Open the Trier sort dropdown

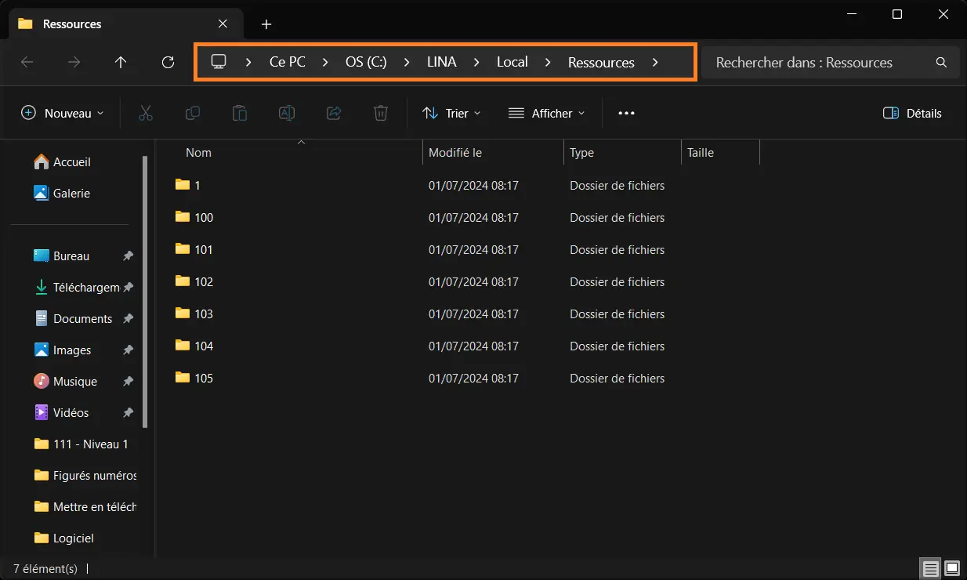pos(451,113)
